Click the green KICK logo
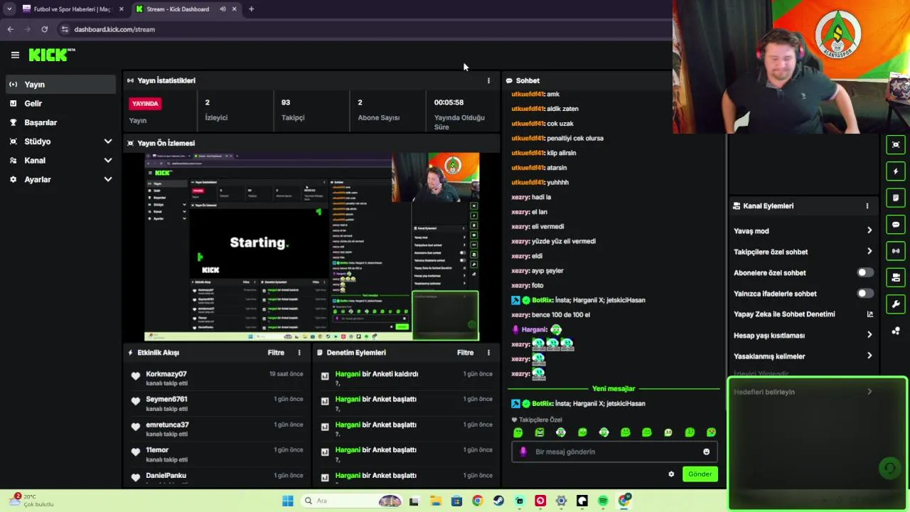Screen dimensions: 910x512 click(x=51, y=55)
